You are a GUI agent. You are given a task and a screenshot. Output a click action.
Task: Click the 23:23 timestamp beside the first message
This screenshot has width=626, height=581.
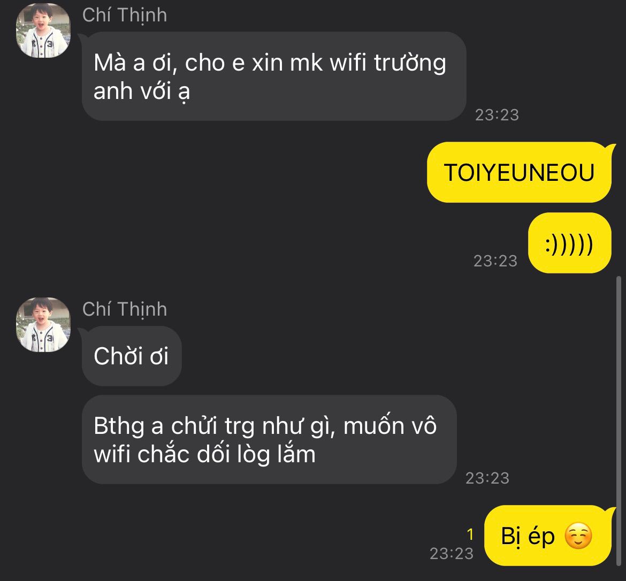[497, 115]
